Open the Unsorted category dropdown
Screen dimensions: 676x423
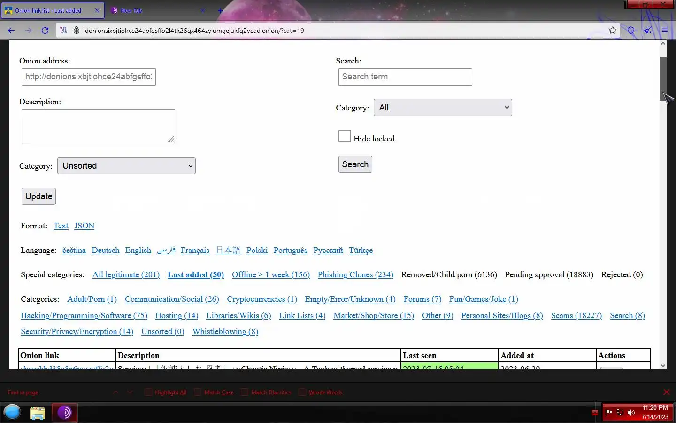126,166
